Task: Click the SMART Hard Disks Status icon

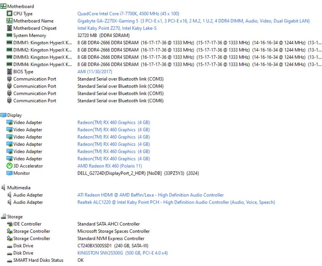Action: [9, 261]
